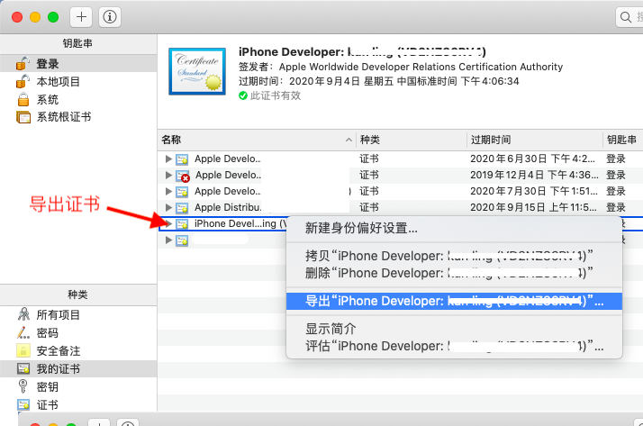This screenshot has height=426, width=643.
Task: Click the 签发者 issuer text line
Action: pyautogui.click(x=401, y=67)
